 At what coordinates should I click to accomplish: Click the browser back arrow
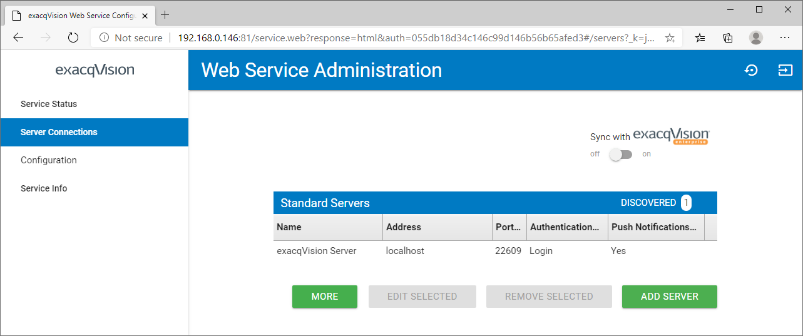pyautogui.click(x=18, y=38)
